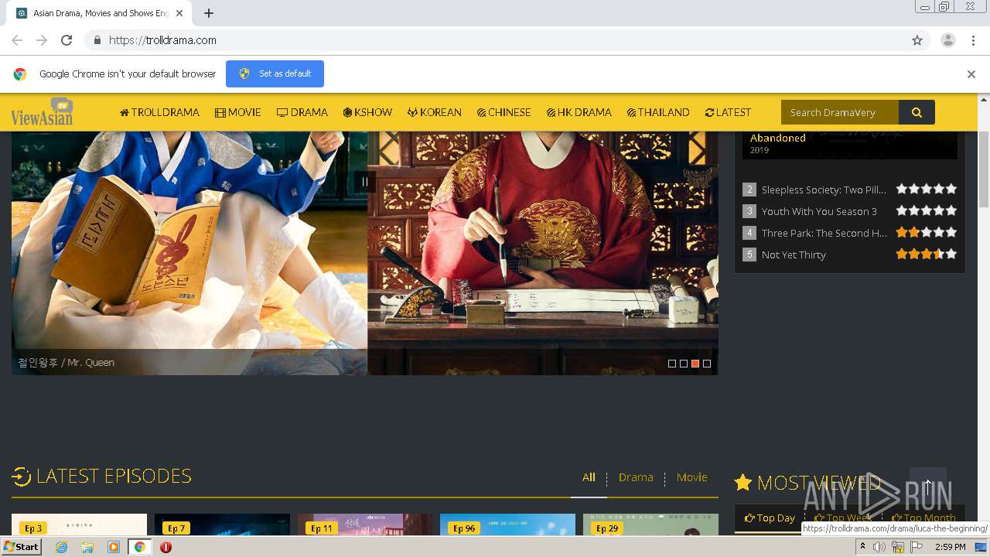Open the KOREAN category menu
The width and height of the screenshot is (990, 557).
pos(434,112)
